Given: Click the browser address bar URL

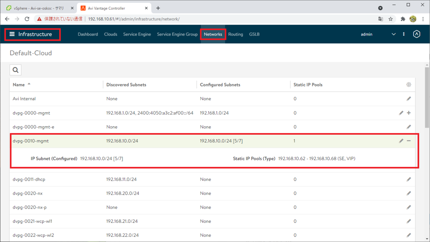Looking at the screenshot, I should [x=134, y=19].
